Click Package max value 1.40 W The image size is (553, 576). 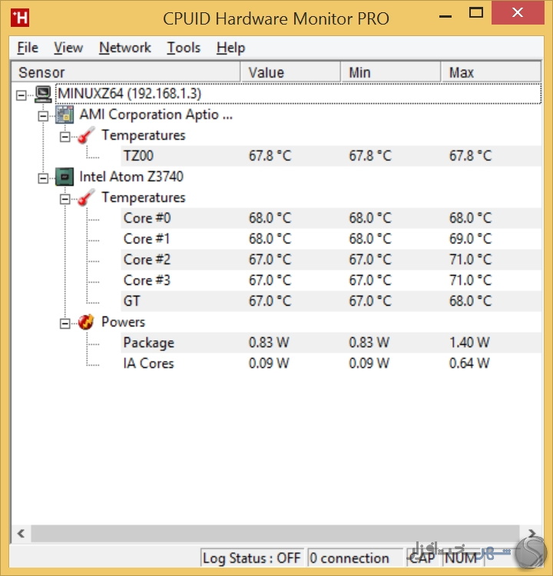[469, 343]
